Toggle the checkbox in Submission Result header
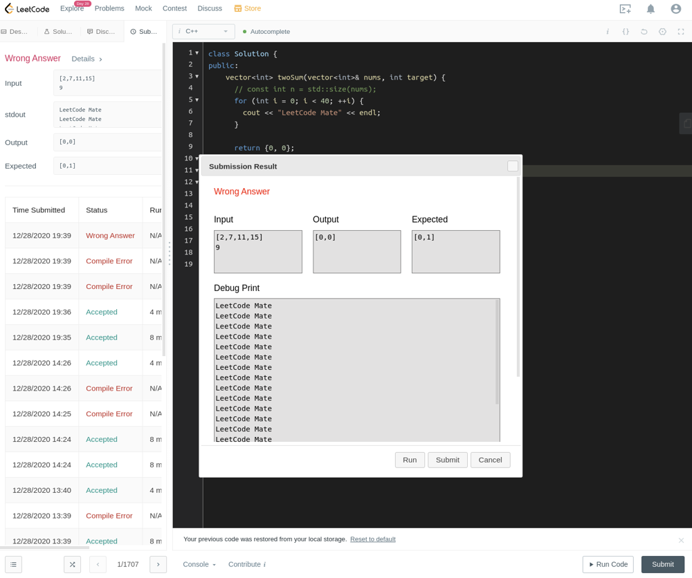The height and width of the screenshot is (578, 692). tap(512, 166)
